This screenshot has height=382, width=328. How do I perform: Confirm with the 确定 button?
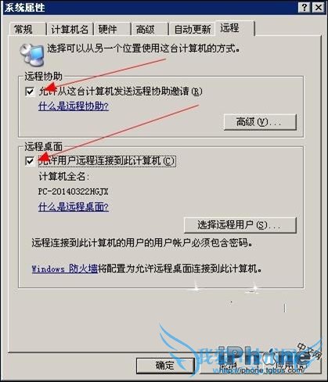tap(165, 366)
